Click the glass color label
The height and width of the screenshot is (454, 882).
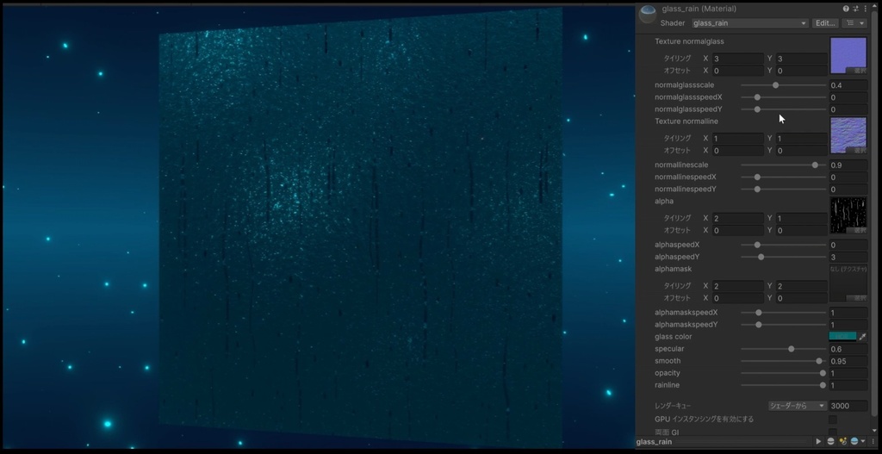pos(674,337)
